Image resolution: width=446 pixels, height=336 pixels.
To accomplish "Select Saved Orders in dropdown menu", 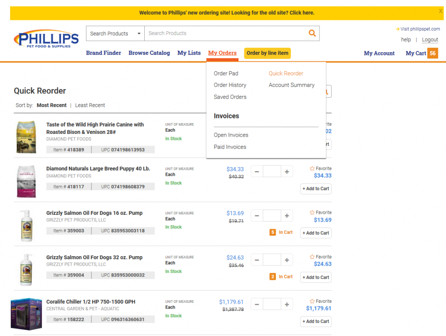I will click(230, 97).
